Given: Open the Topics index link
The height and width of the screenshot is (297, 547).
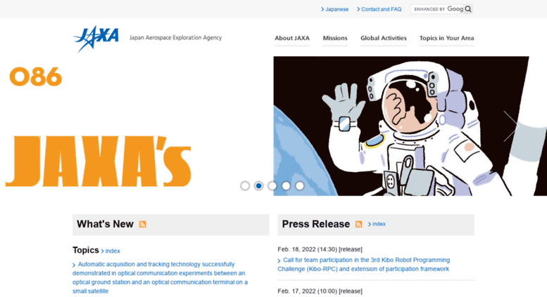Looking at the screenshot, I should [x=111, y=251].
